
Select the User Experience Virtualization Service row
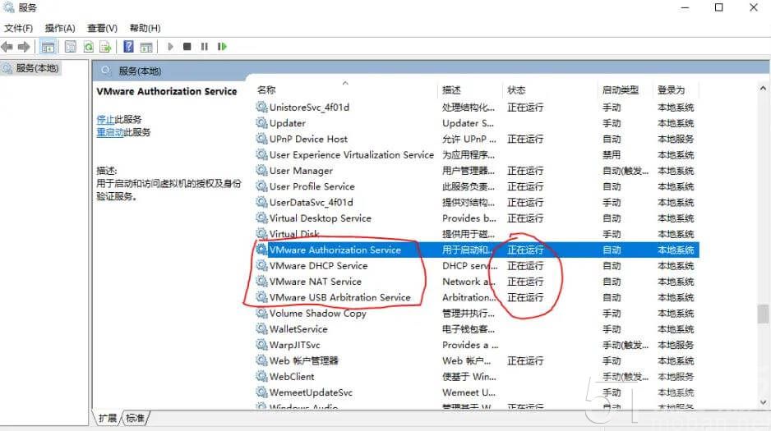477,154
